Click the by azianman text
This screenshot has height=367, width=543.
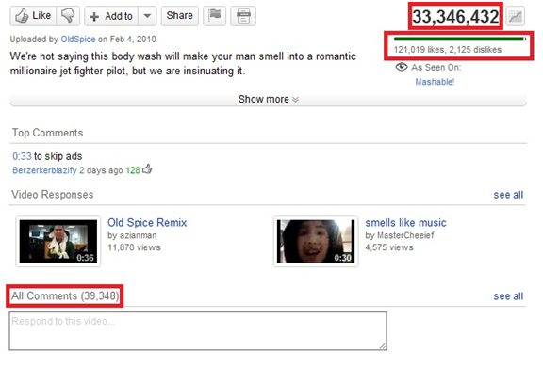132,235
